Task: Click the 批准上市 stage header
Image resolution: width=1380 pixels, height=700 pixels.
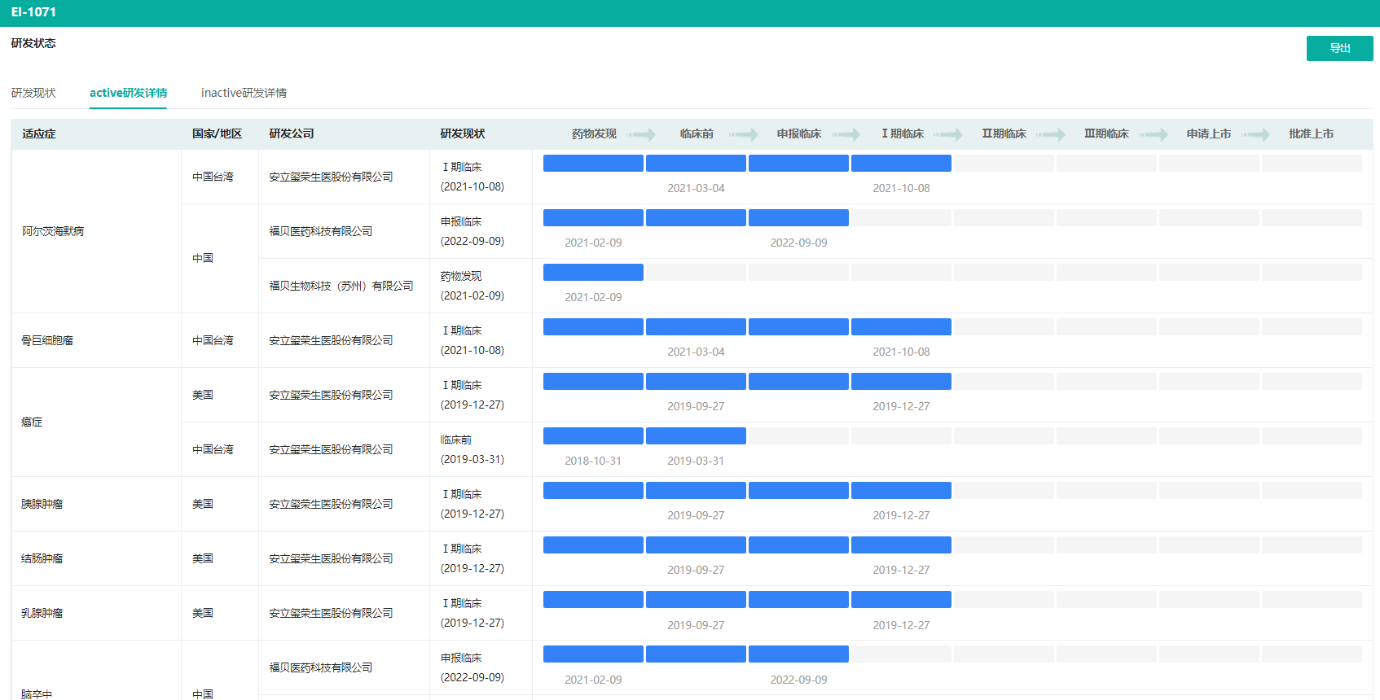Action: [x=1311, y=133]
